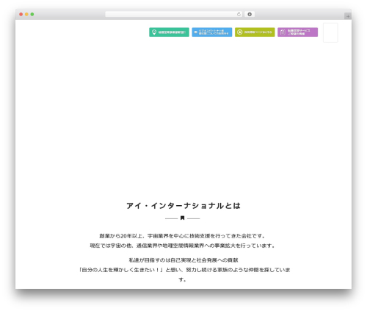367x311 pixels.
Task: Click the line 私達が目指すのは自己実現と社会発展への貢献
Action: click(x=183, y=260)
